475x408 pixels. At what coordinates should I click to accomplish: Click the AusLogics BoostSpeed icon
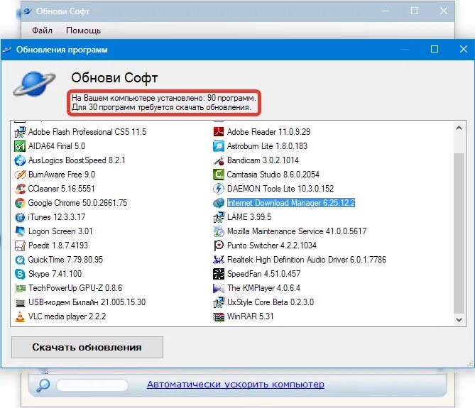point(20,160)
